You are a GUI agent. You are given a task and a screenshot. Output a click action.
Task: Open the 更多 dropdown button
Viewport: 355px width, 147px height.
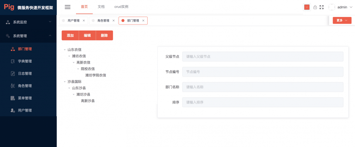point(342,20)
